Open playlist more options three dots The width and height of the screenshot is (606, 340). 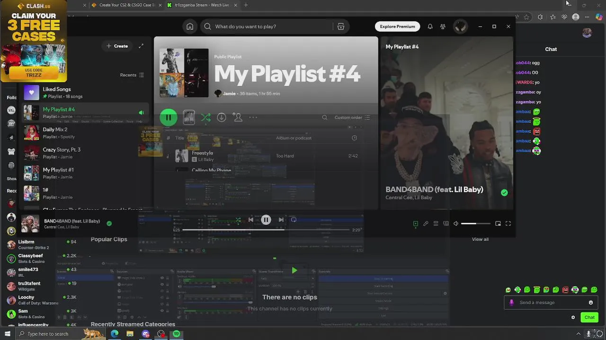point(253,117)
